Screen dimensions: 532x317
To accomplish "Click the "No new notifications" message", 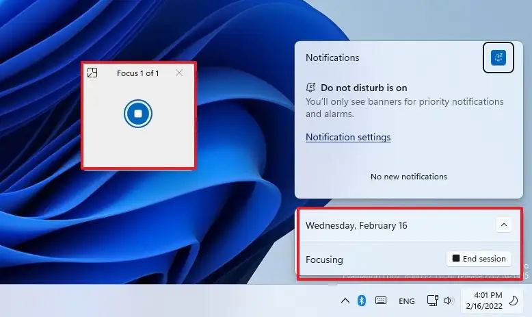I will click(408, 177).
